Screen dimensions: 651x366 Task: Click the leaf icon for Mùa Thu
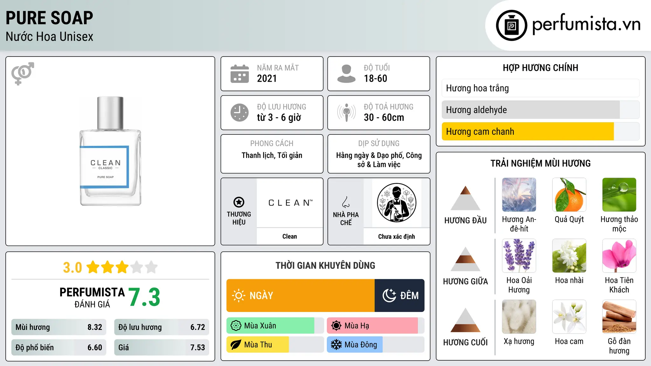pos(236,345)
